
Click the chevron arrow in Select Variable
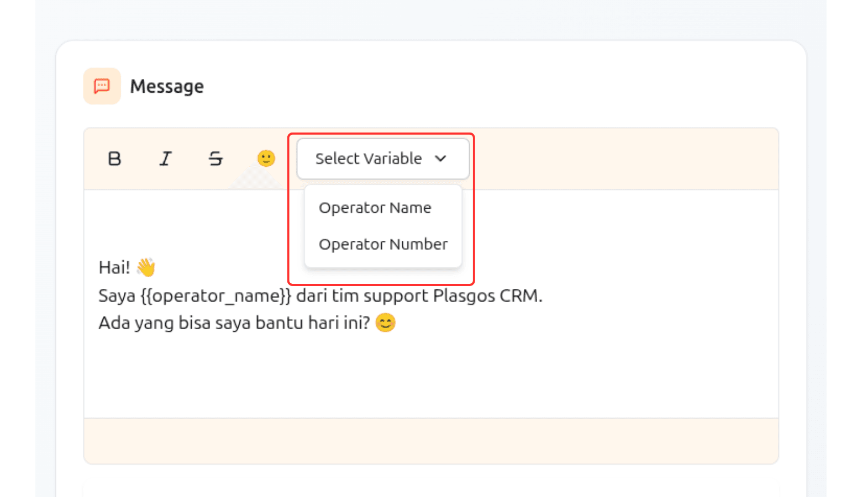coord(440,159)
